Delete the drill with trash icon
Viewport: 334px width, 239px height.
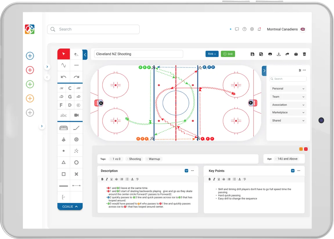[x=304, y=54]
